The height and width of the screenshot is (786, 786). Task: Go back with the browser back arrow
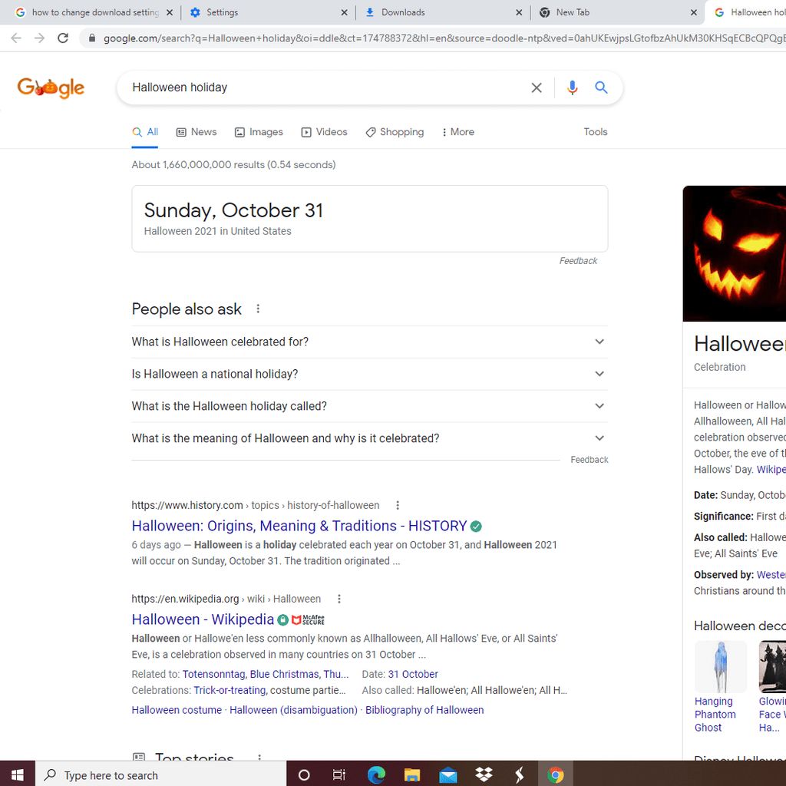[x=16, y=38]
